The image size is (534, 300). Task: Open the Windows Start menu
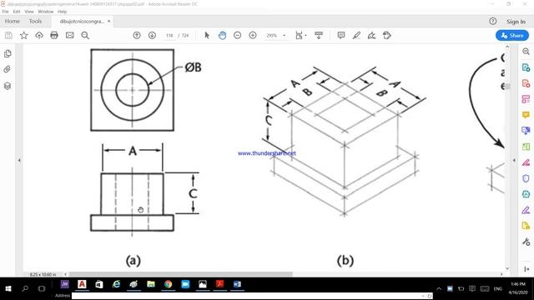(x=8, y=289)
